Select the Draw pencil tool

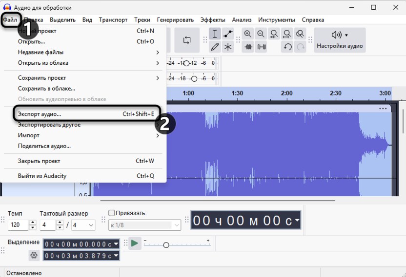[215, 47]
